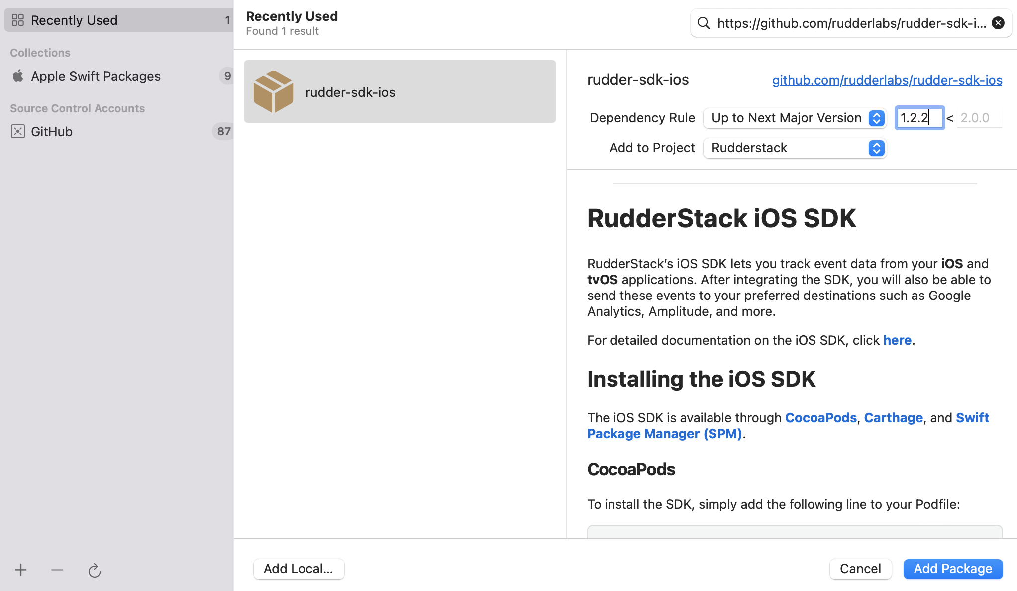Open Recently Used via the grid icon
Image resolution: width=1017 pixels, height=591 pixels.
tap(18, 20)
